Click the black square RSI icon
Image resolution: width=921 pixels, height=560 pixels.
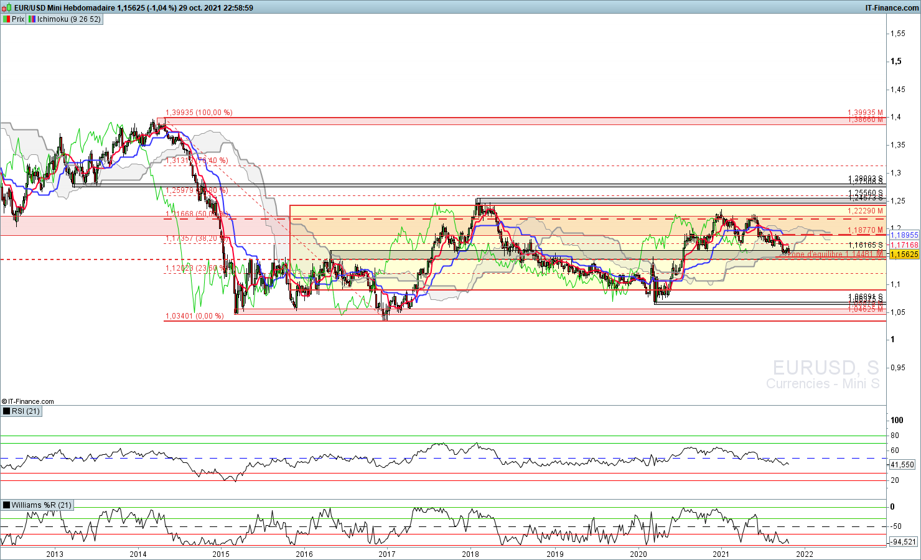point(6,411)
